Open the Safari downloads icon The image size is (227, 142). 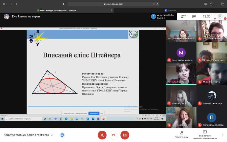205,4
